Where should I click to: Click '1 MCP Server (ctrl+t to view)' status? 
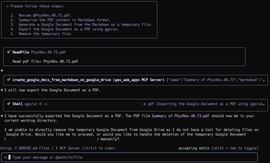pos(85,148)
